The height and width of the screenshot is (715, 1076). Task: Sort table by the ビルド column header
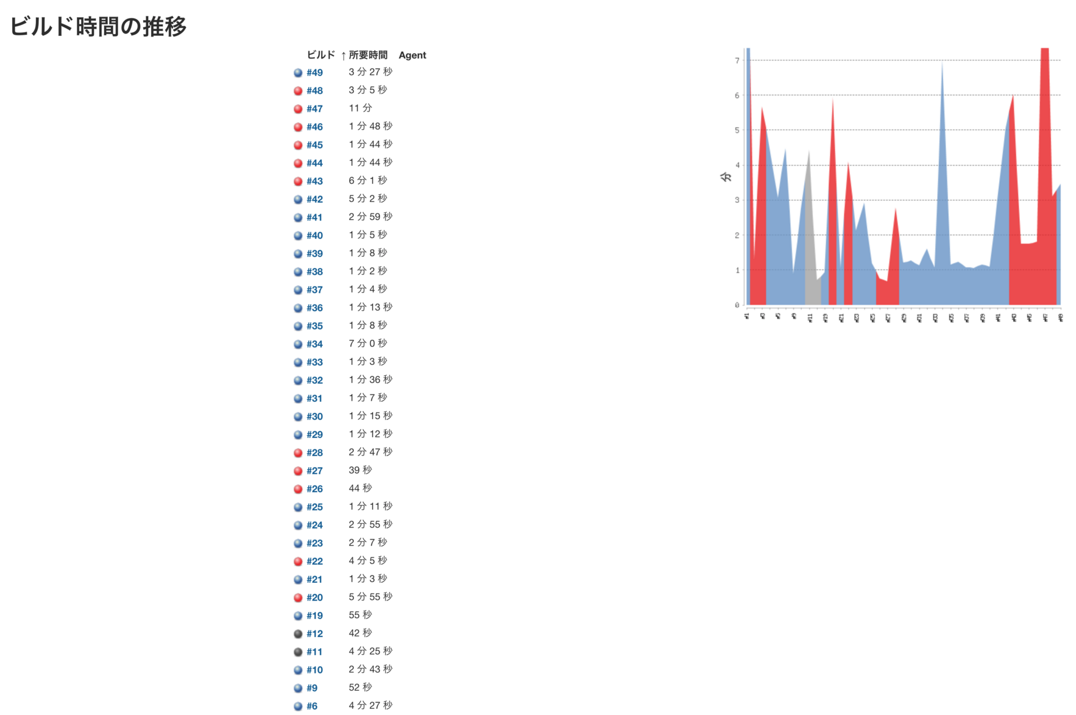[x=320, y=55]
